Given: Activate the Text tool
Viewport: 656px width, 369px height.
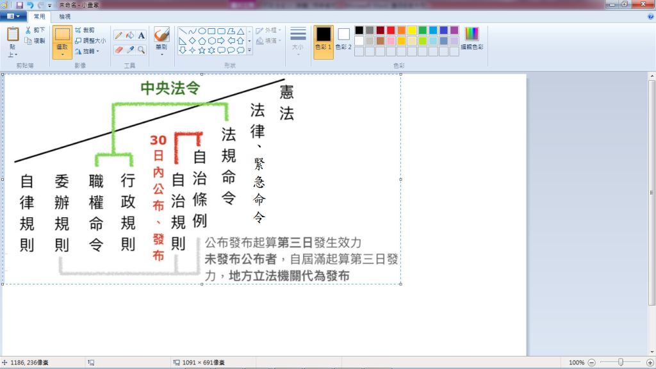Looking at the screenshot, I should (141, 35).
